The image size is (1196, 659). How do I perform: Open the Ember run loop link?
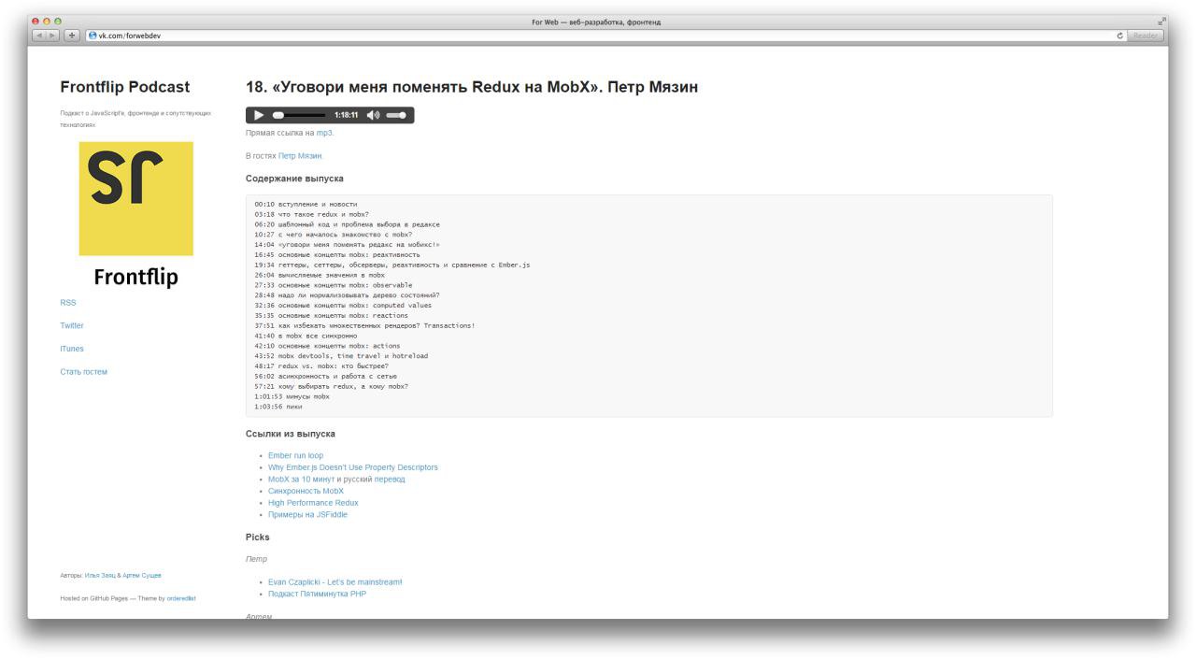click(295, 456)
